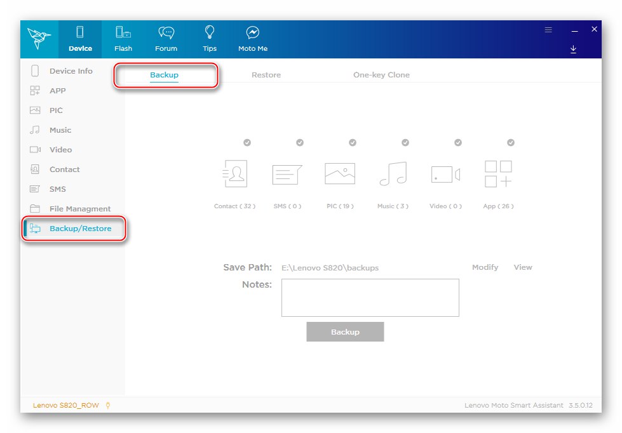The width and height of the screenshot is (622, 433).
Task: Click Modify to change save path
Action: point(485,267)
